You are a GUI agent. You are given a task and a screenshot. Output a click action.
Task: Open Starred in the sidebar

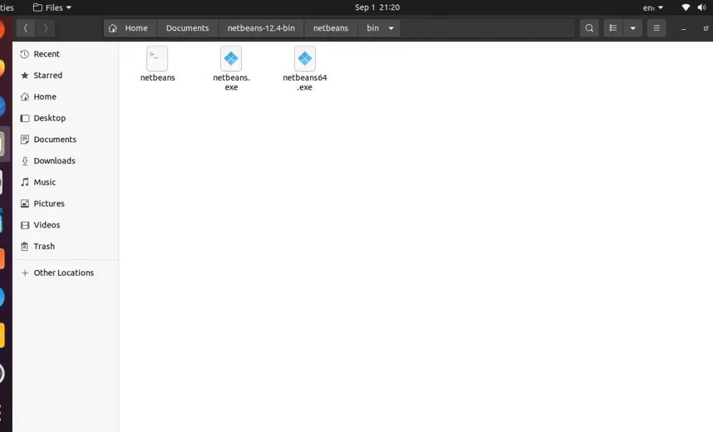click(66, 76)
